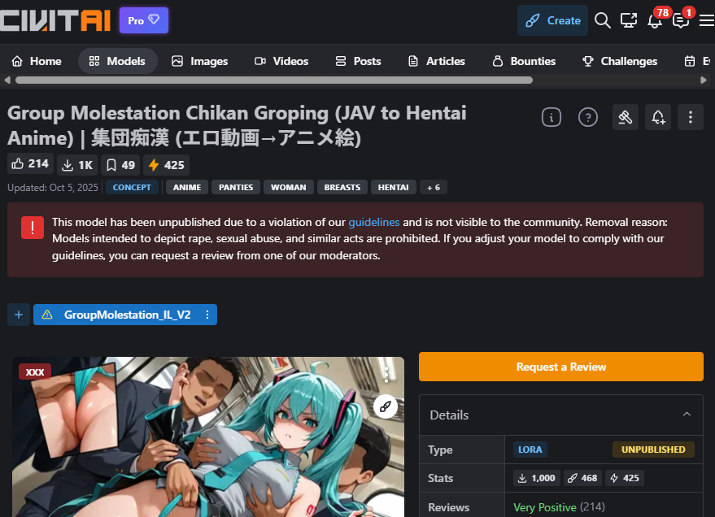This screenshot has height=517, width=715.
Task: Click the thumbs-up 214 likes button
Action: coord(30,164)
